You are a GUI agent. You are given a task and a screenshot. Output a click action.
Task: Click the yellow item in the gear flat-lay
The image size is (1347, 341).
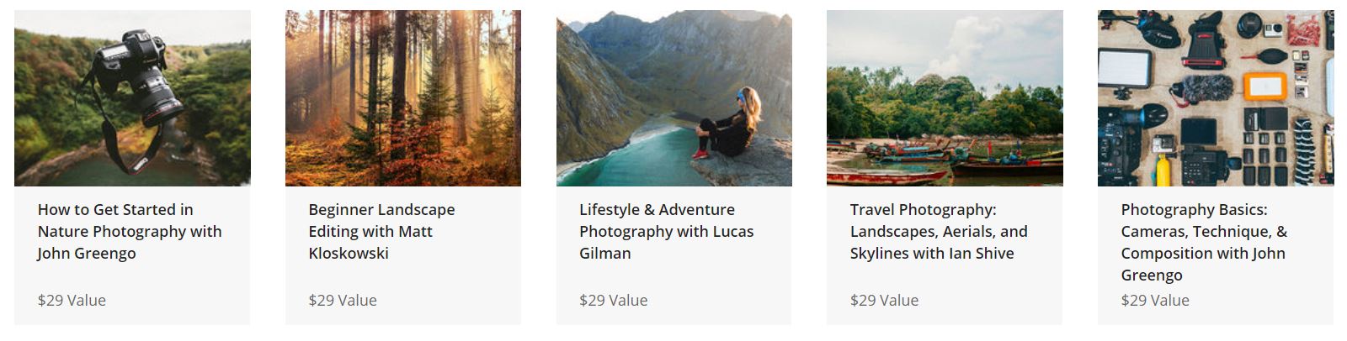point(1163,170)
